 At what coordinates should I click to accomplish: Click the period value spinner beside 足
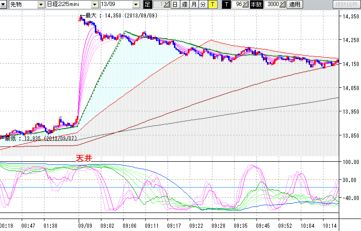pos(166,5)
